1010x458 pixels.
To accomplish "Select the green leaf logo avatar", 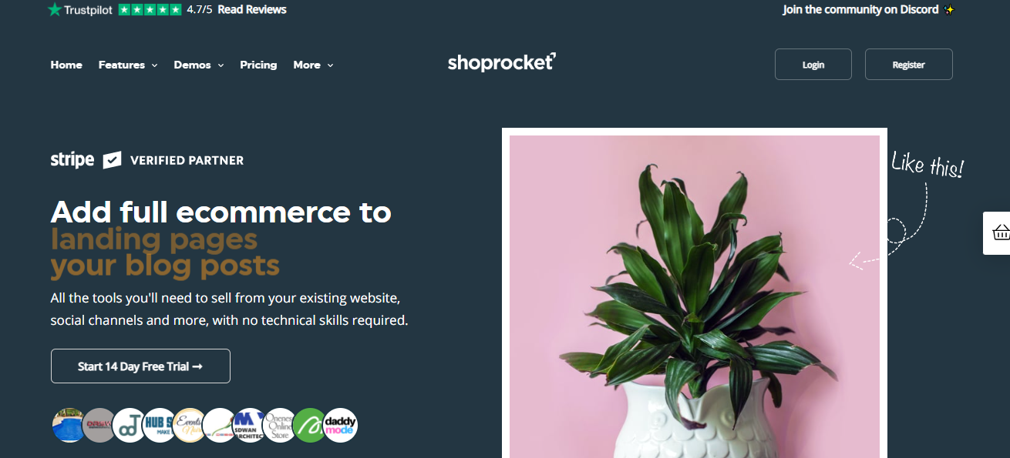I will click(310, 425).
